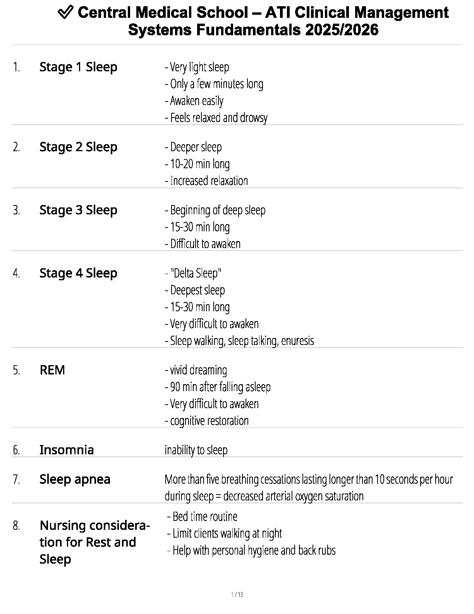This screenshot has height=614, width=474.
Task: Click the 'Very light sleep' line
Action: point(197,67)
